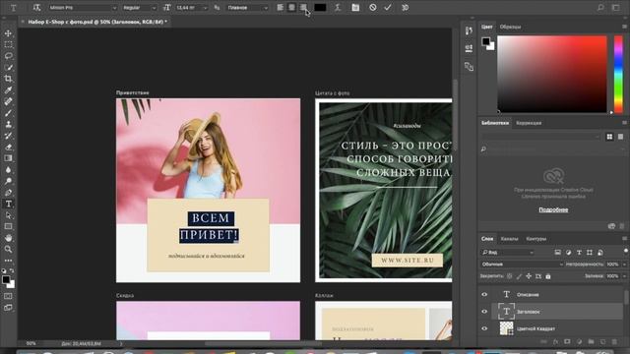Click the Quick Mask mode icon
This screenshot has height=354, width=630.
click(x=8, y=296)
